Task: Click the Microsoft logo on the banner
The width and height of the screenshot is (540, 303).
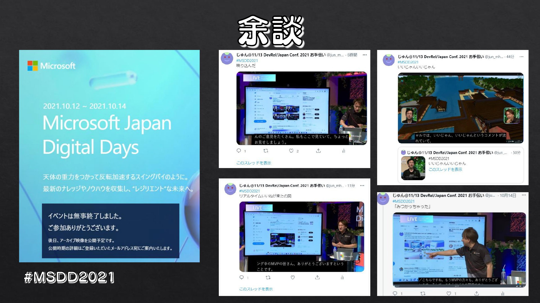Action: [x=51, y=66]
